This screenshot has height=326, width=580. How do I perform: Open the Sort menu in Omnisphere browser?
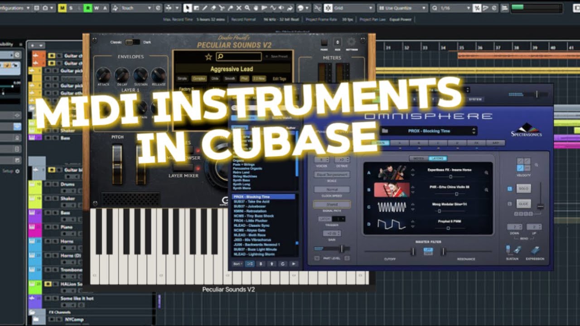[x=237, y=264]
